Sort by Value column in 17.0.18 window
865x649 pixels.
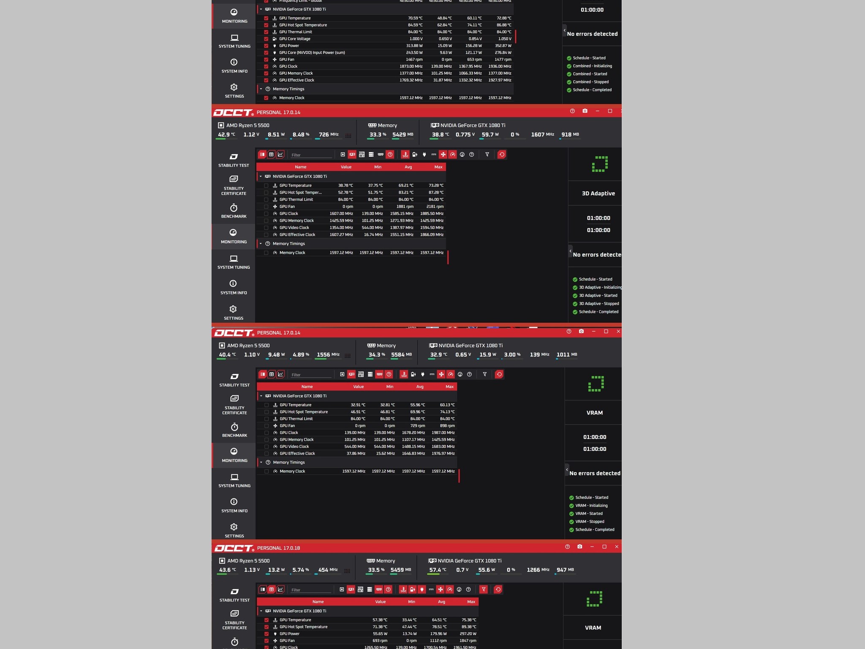click(381, 602)
